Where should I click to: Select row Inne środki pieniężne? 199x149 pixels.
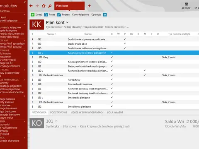point(114,98)
